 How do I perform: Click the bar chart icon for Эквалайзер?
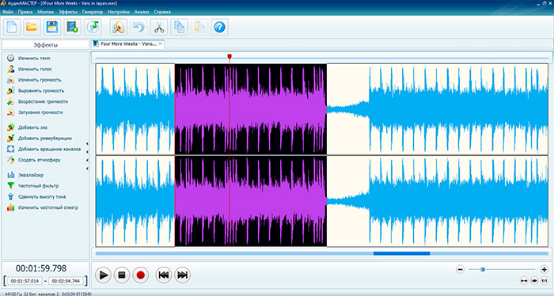point(11,175)
